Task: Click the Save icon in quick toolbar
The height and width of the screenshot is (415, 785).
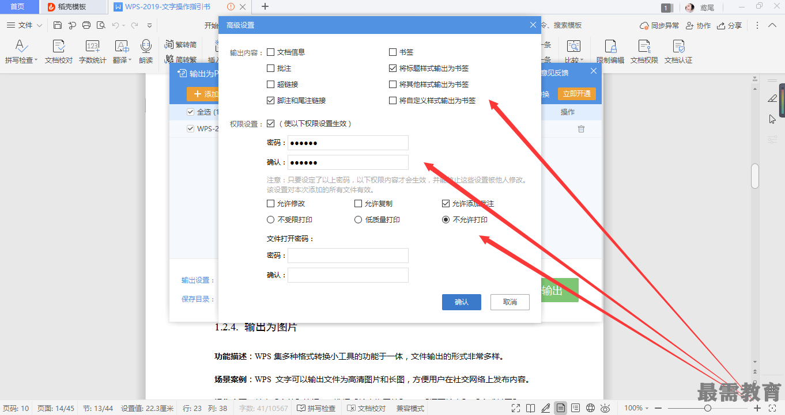Action: pyautogui.click(x=58, y=25)
